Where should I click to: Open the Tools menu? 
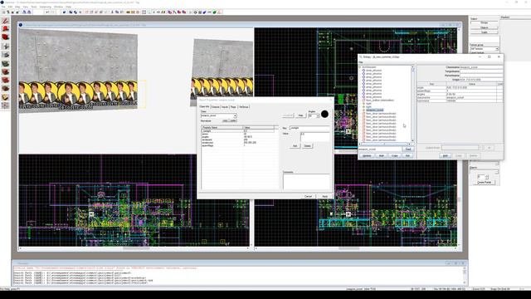pos(34,7)
